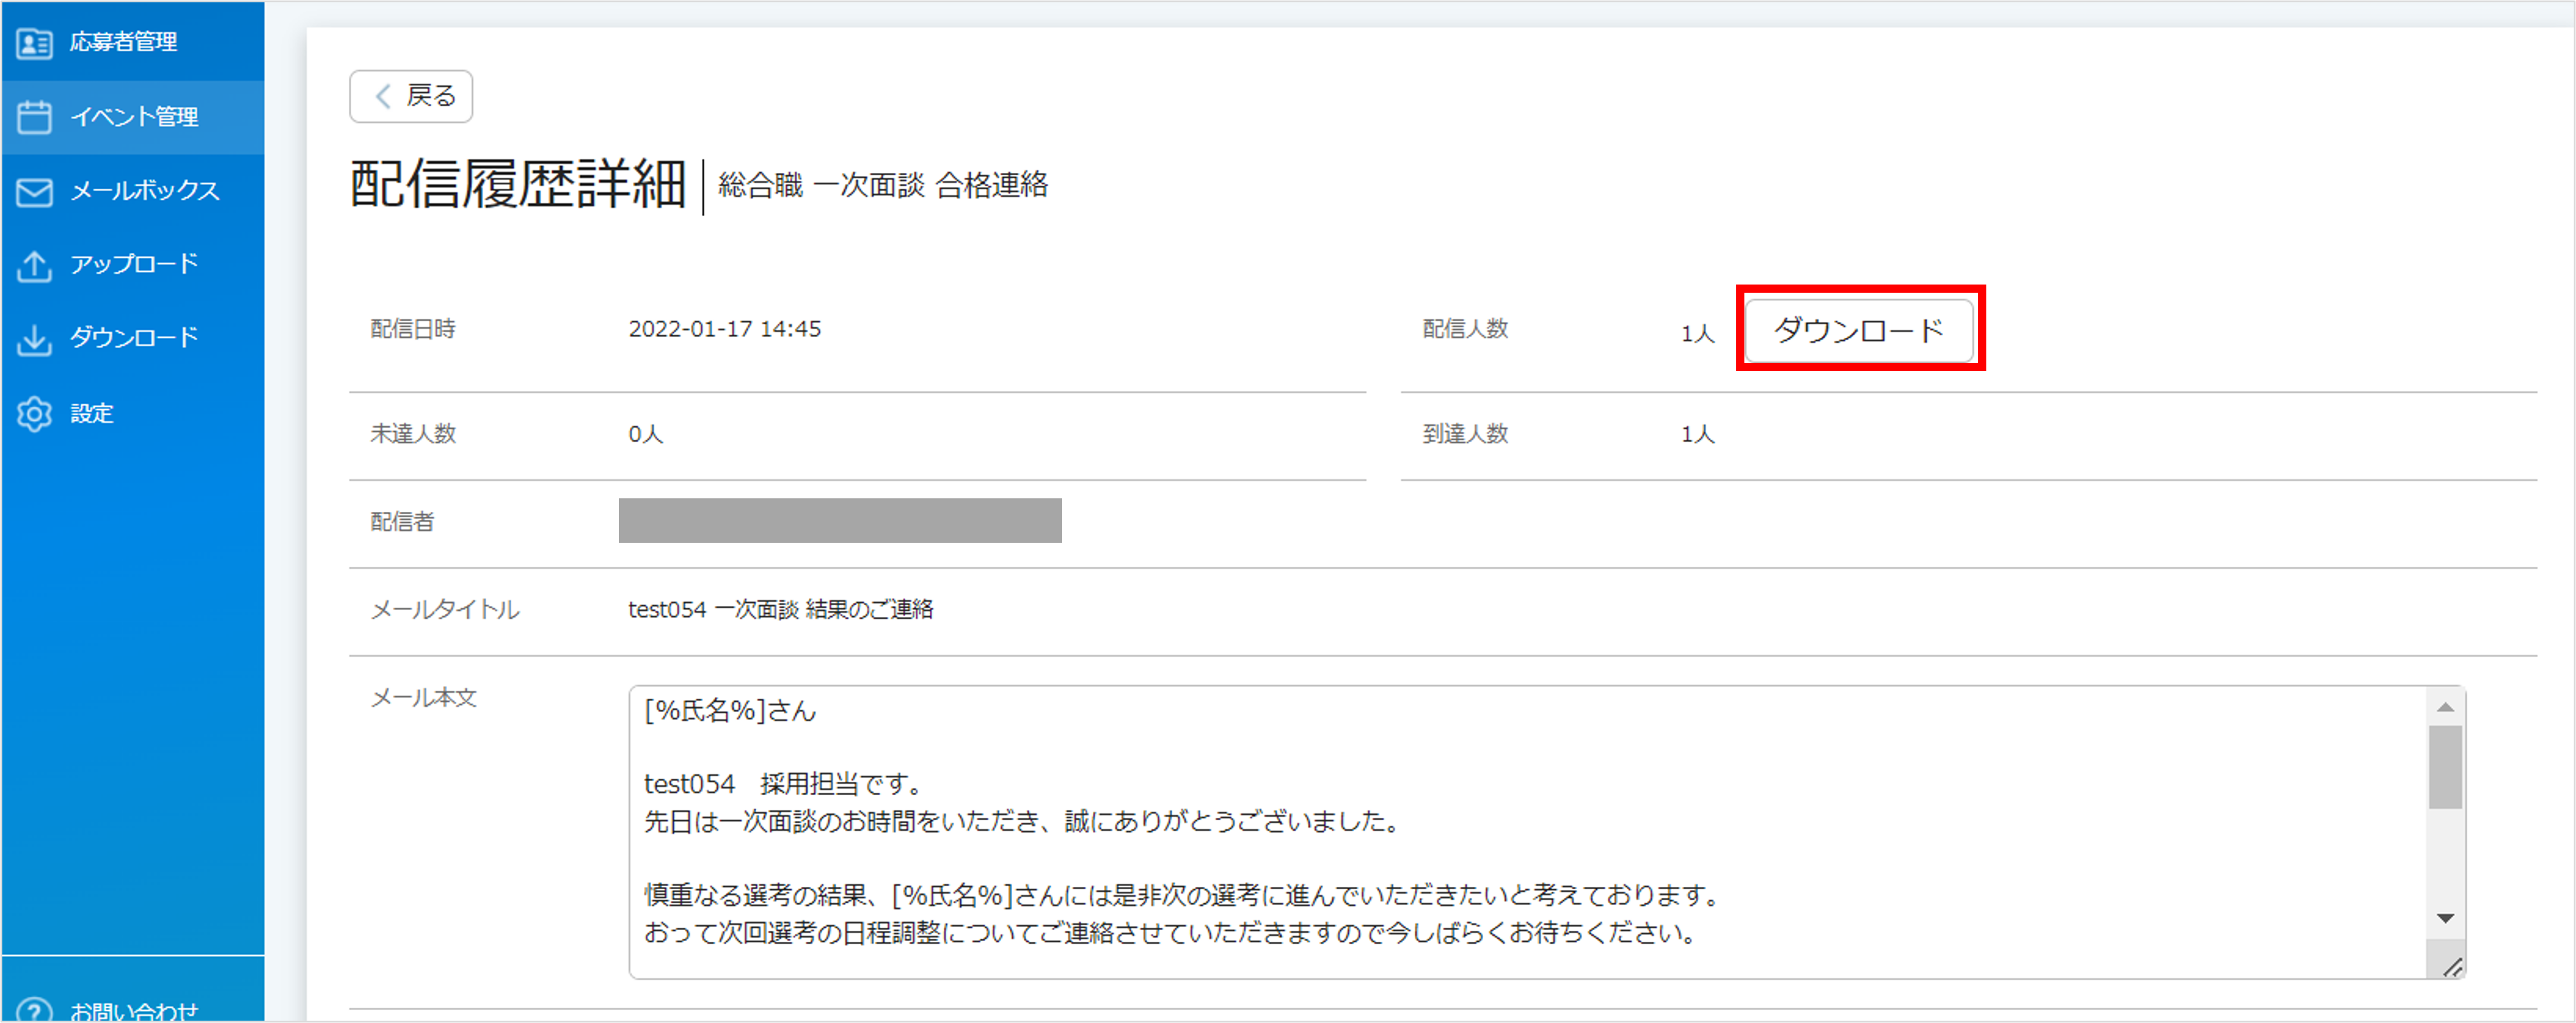The image size is (2576, 1023).
Task: Click line test054 採用担当です。
Action: coord(784,784)
